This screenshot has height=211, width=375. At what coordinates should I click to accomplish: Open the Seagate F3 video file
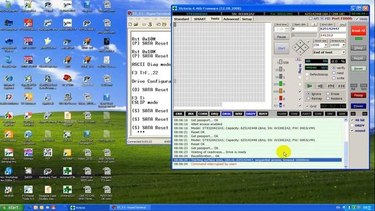(x=107, y=174)
